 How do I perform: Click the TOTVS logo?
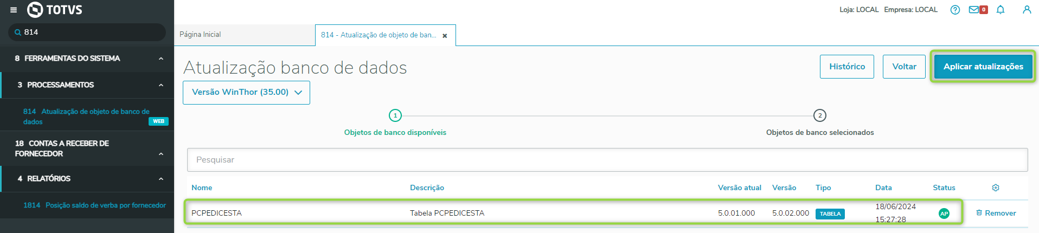pos(55,10)
